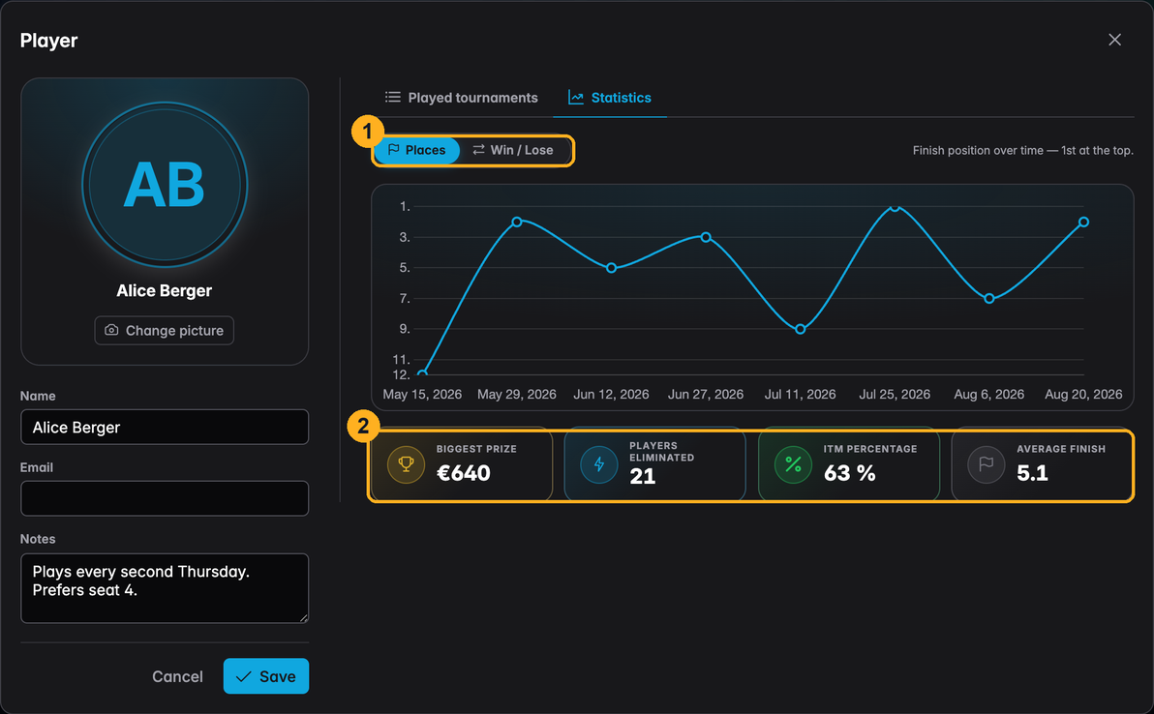Click the list icon beside Played tournaments
Viewport: 1154px width, 714px height.
pyautogui.click(x=393, y=97)
